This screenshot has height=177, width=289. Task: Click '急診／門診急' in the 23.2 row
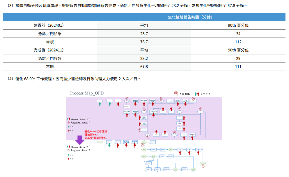click(x=50, y=58)
